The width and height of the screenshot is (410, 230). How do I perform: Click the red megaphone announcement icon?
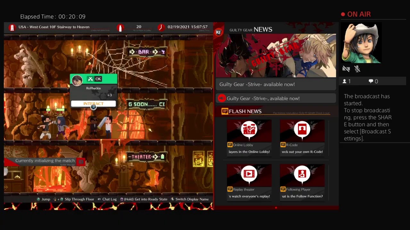222,98
